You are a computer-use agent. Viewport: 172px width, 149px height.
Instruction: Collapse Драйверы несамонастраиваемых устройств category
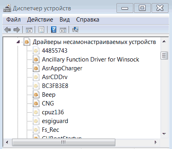[18, 42]
